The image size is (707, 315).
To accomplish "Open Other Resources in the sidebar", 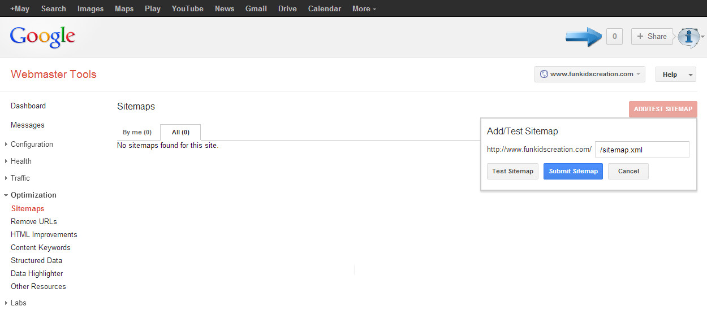I will tap(38, 286).
